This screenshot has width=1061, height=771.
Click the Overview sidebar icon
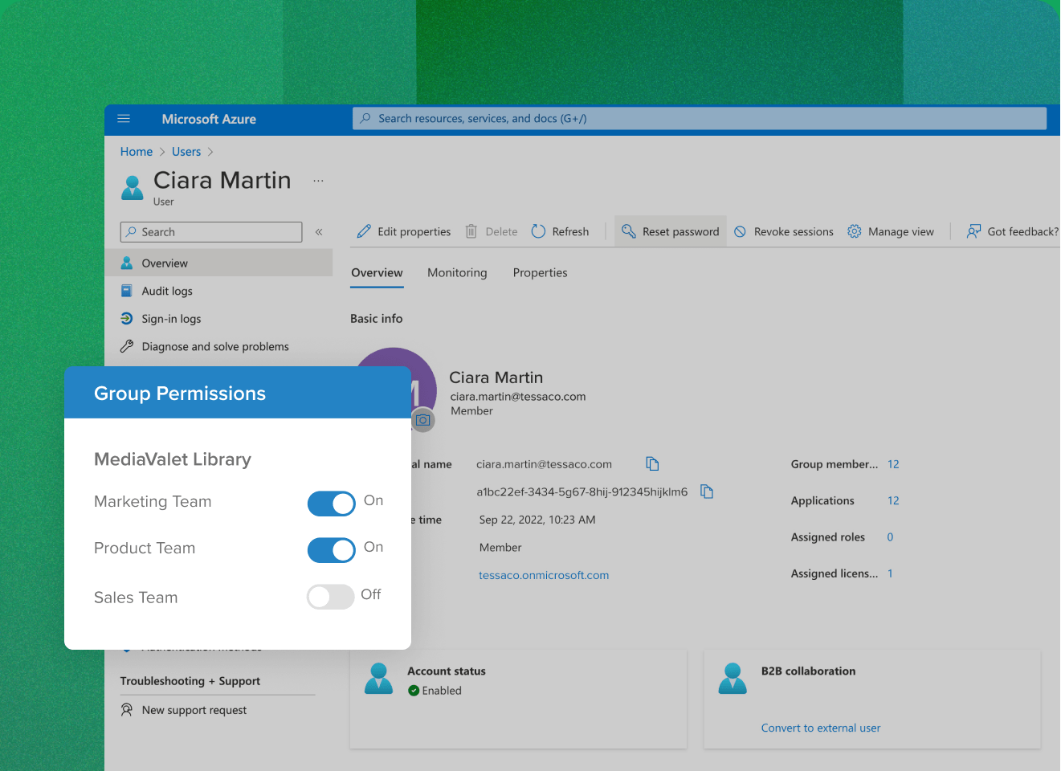pyautogui.click(x=127, y=263)
